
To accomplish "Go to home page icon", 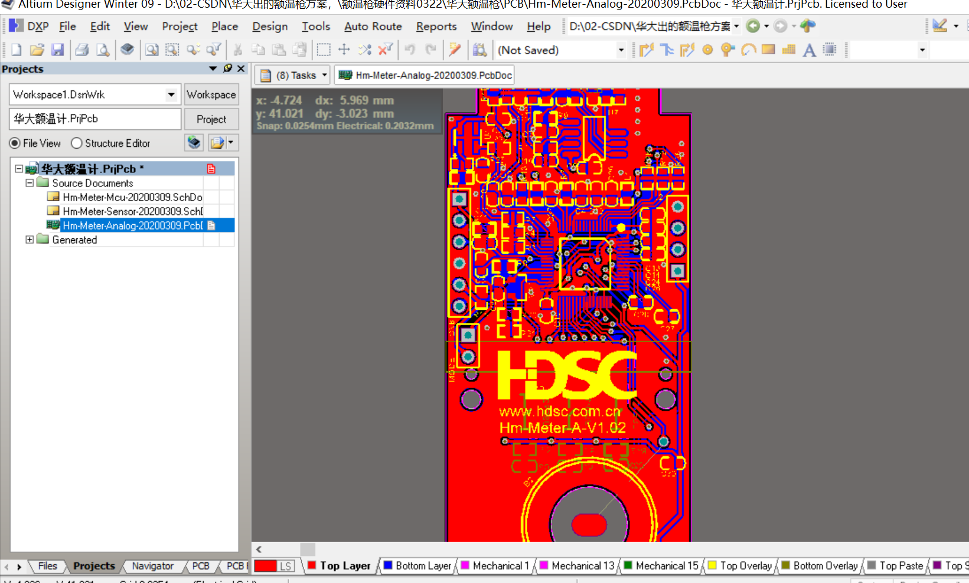I will point(807,26).
